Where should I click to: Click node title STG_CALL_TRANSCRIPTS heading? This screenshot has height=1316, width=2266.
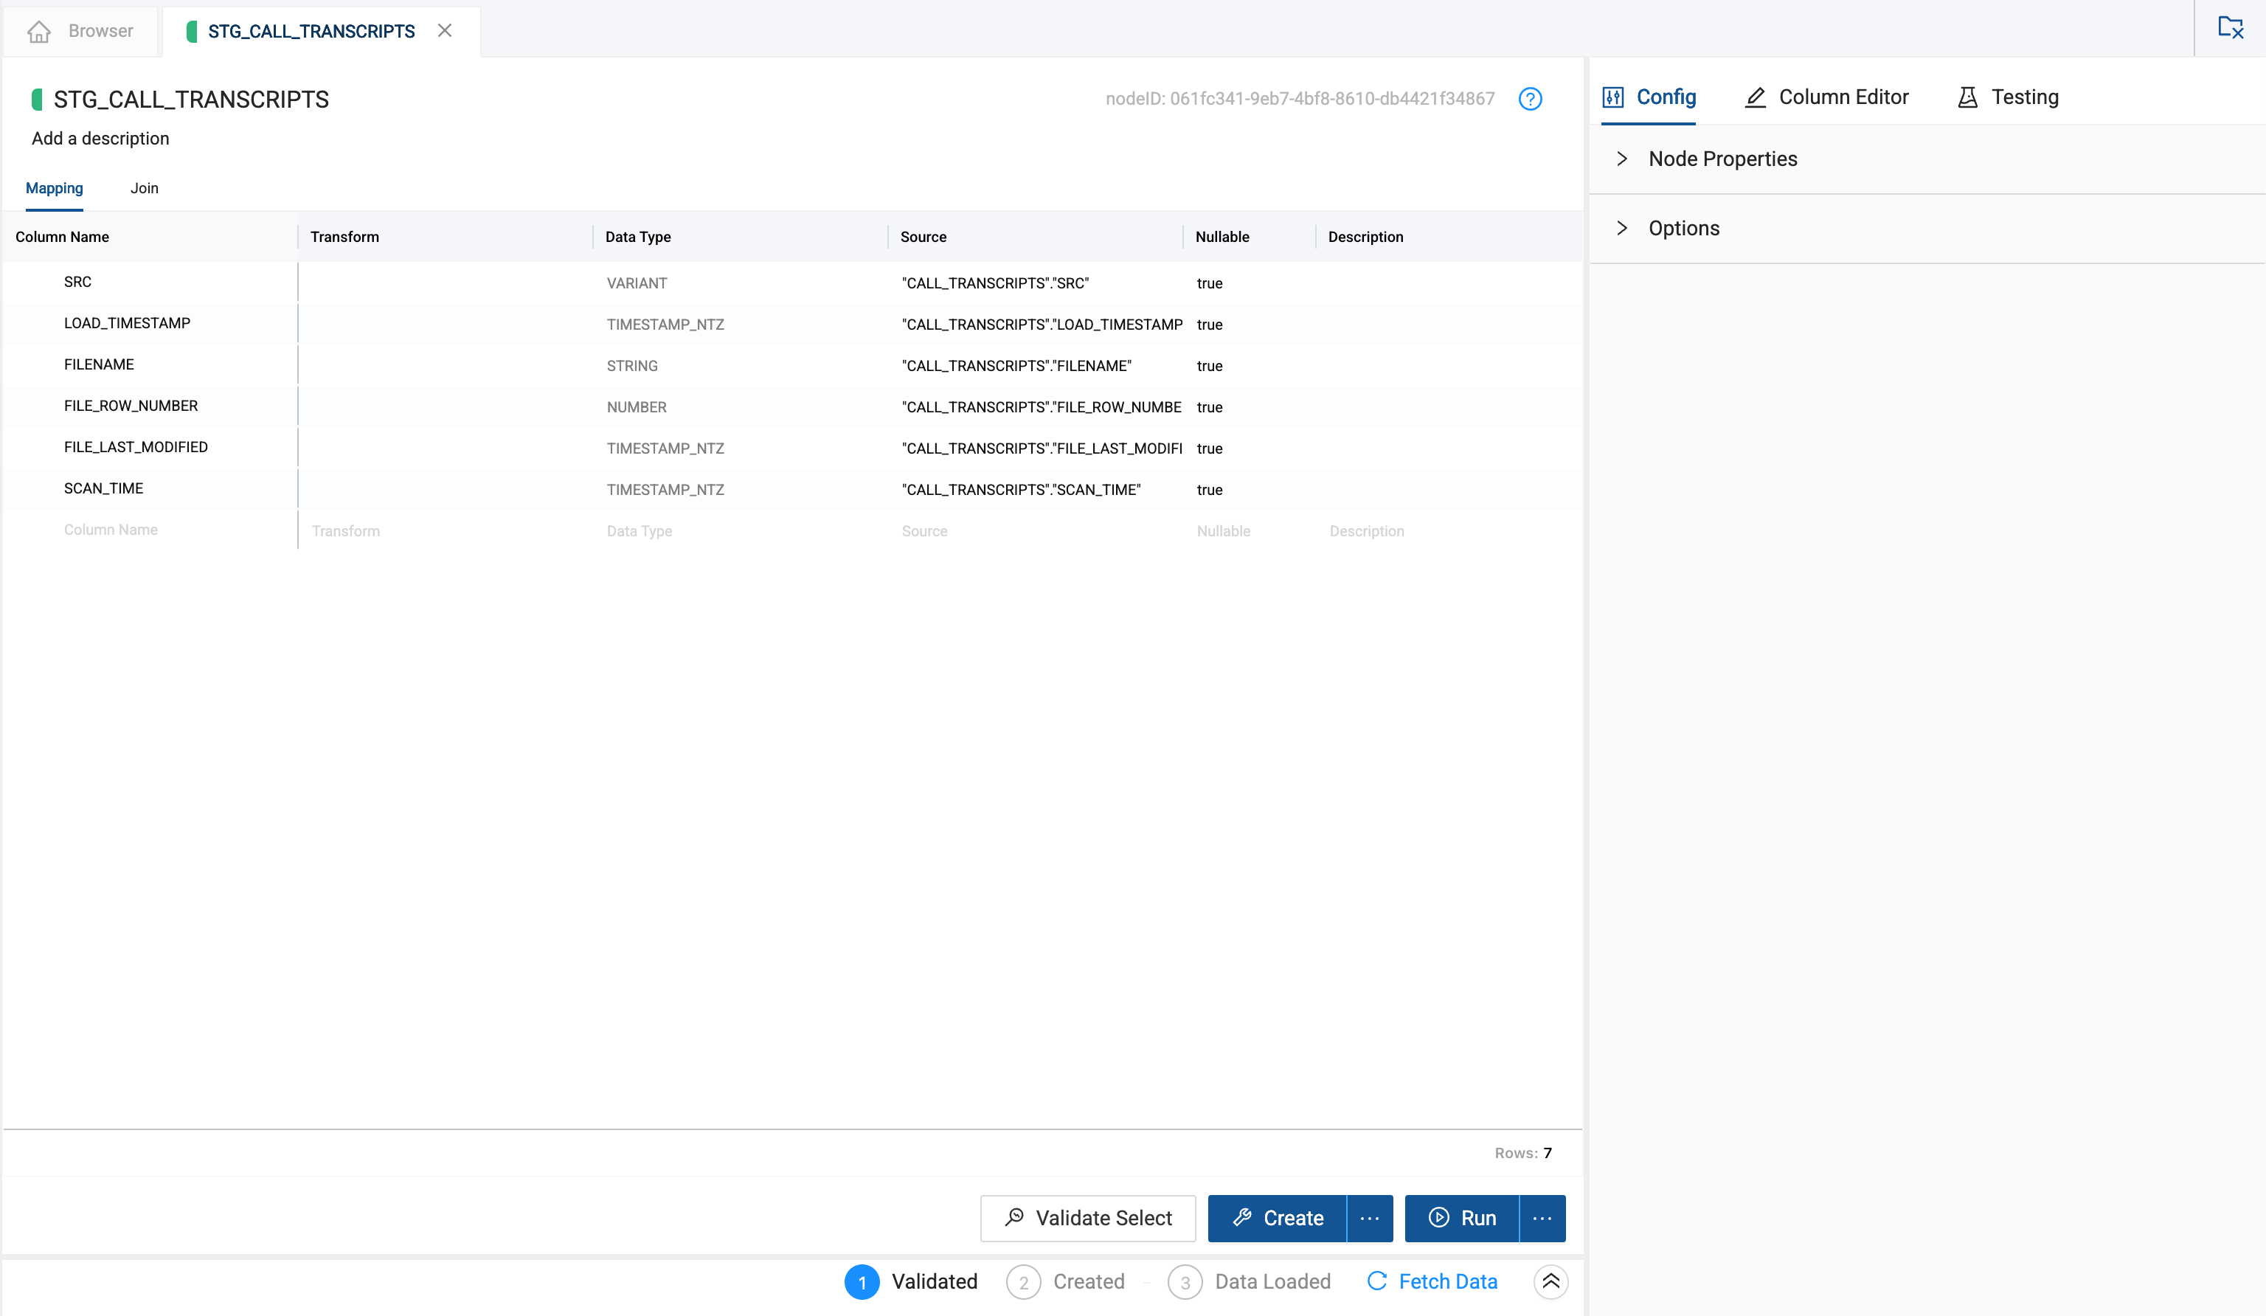point(192,99)
